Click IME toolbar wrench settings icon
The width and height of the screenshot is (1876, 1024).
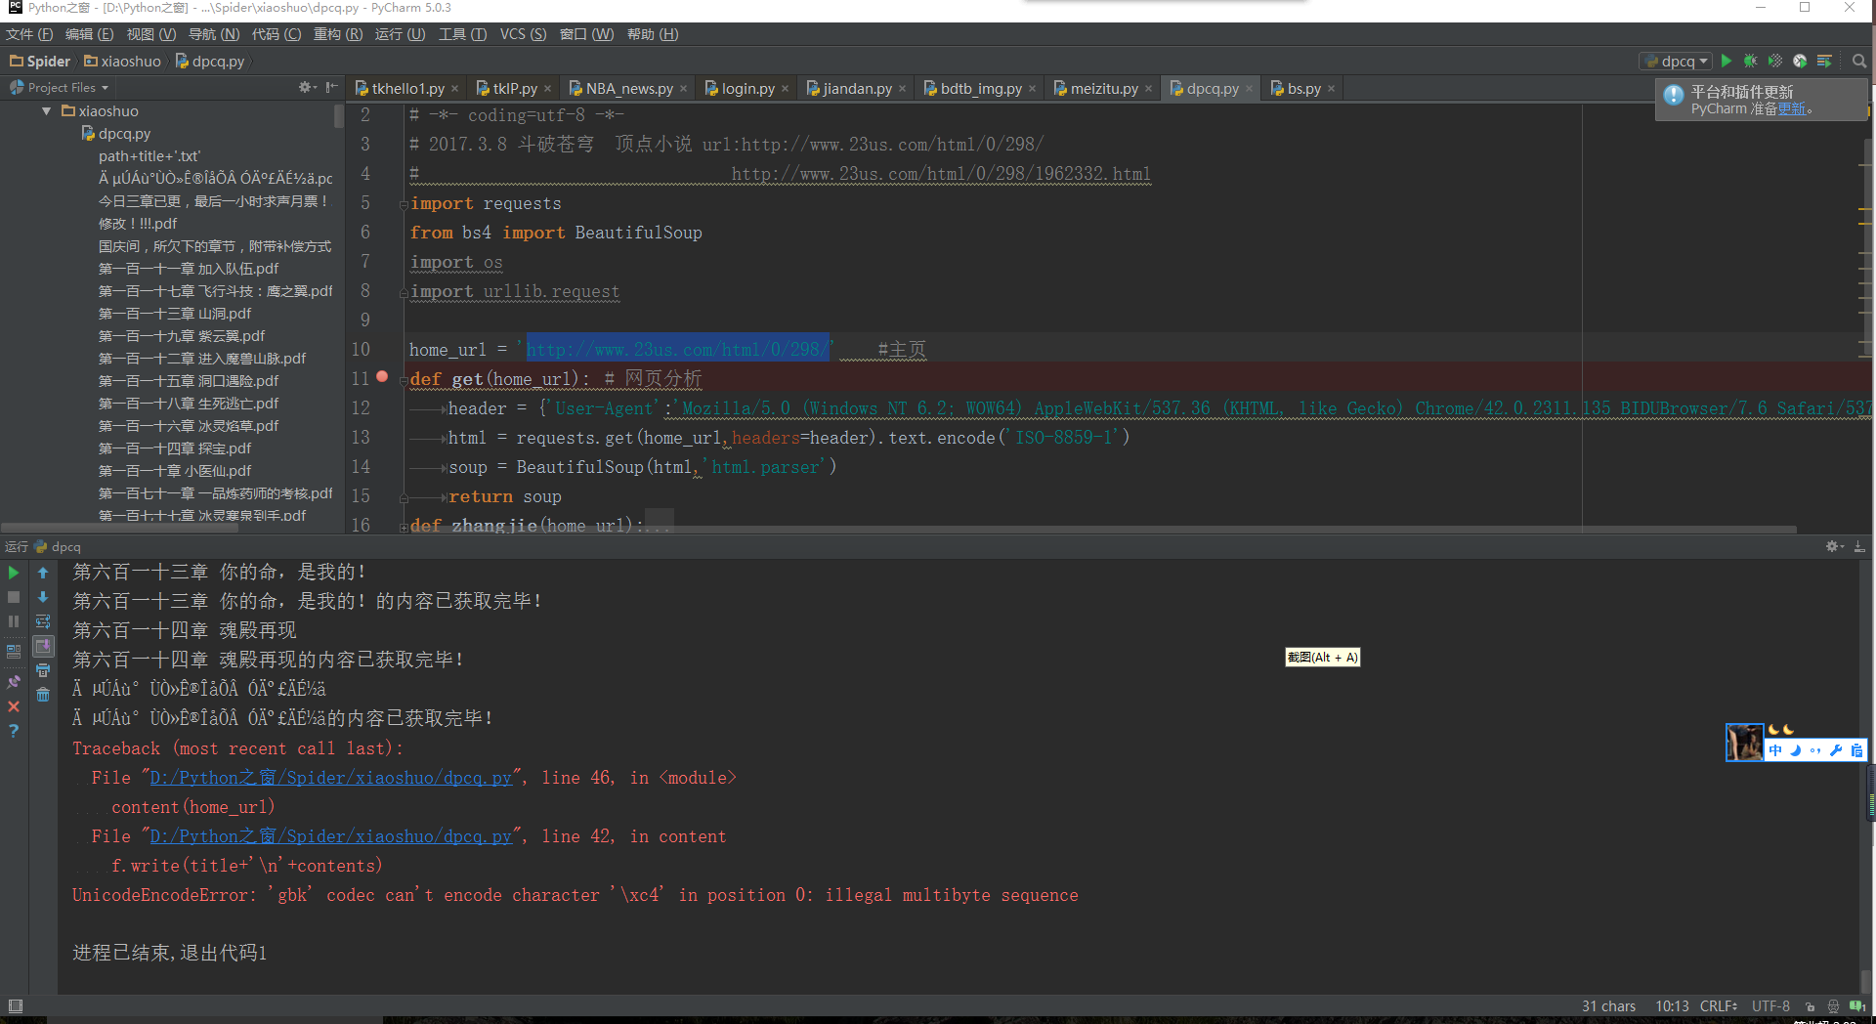[1836, 750]
